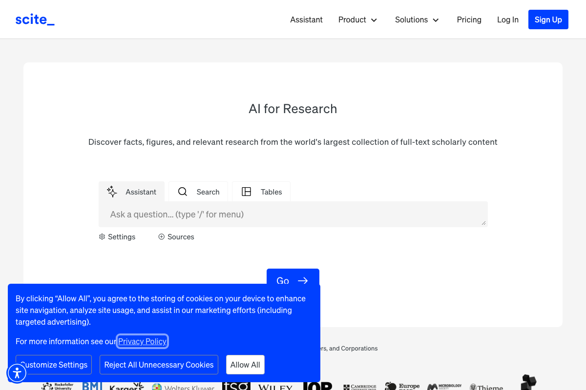The width and height of the screenshot is (586, 390).
Task: Click the Sources plus icon
Action: (x=162, y=237)
